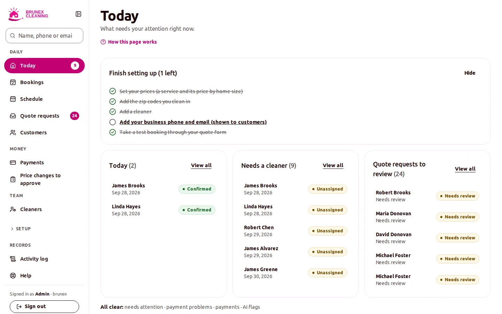
Task: Click the Schedule calendar icon
Action: tap(13, 99)
